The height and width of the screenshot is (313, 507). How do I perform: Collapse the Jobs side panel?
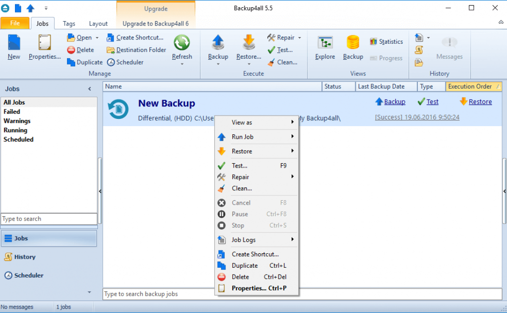pyautogui.click(x=90, y=89)
